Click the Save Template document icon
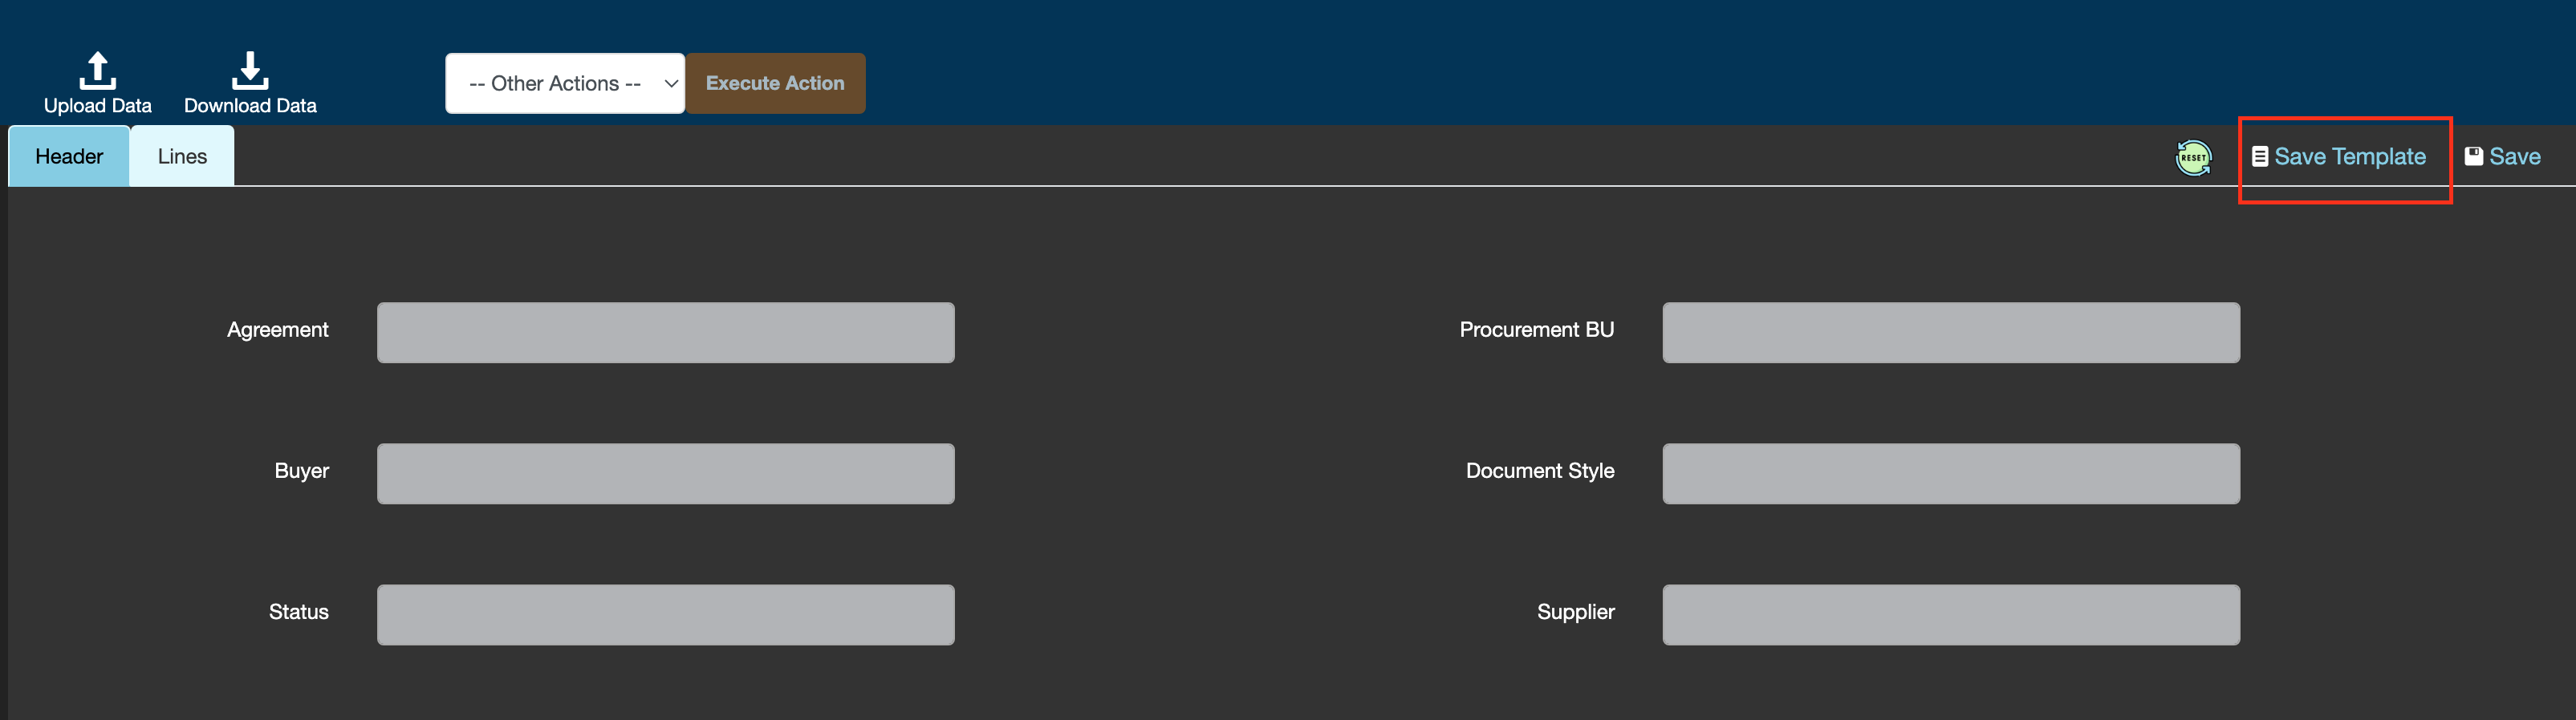Image resolution: width=2576 pixels, height=720 pixels. [2259, 157]
